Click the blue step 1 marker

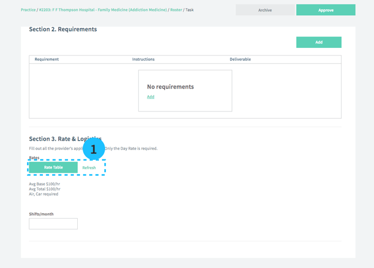pyautogui.click(x=93, y=149)
